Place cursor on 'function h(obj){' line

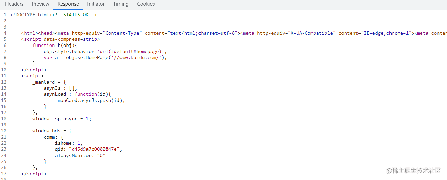point(55,45)
